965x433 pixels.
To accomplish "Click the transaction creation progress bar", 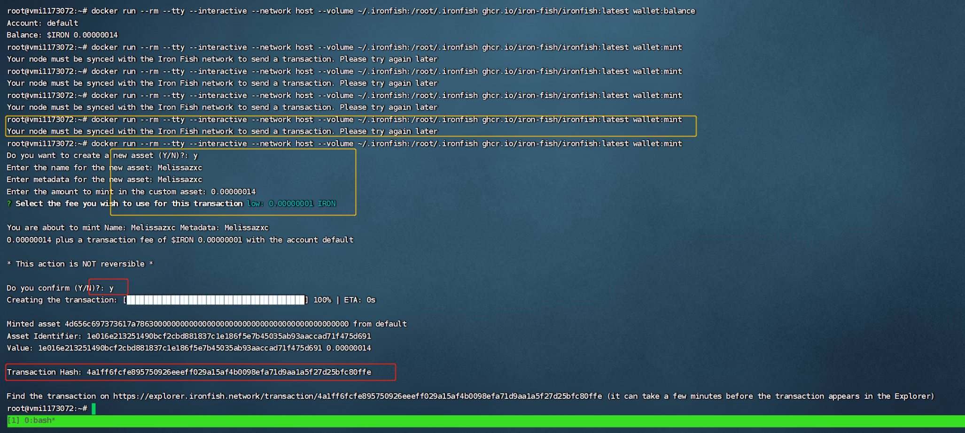I will click(216, 300).
